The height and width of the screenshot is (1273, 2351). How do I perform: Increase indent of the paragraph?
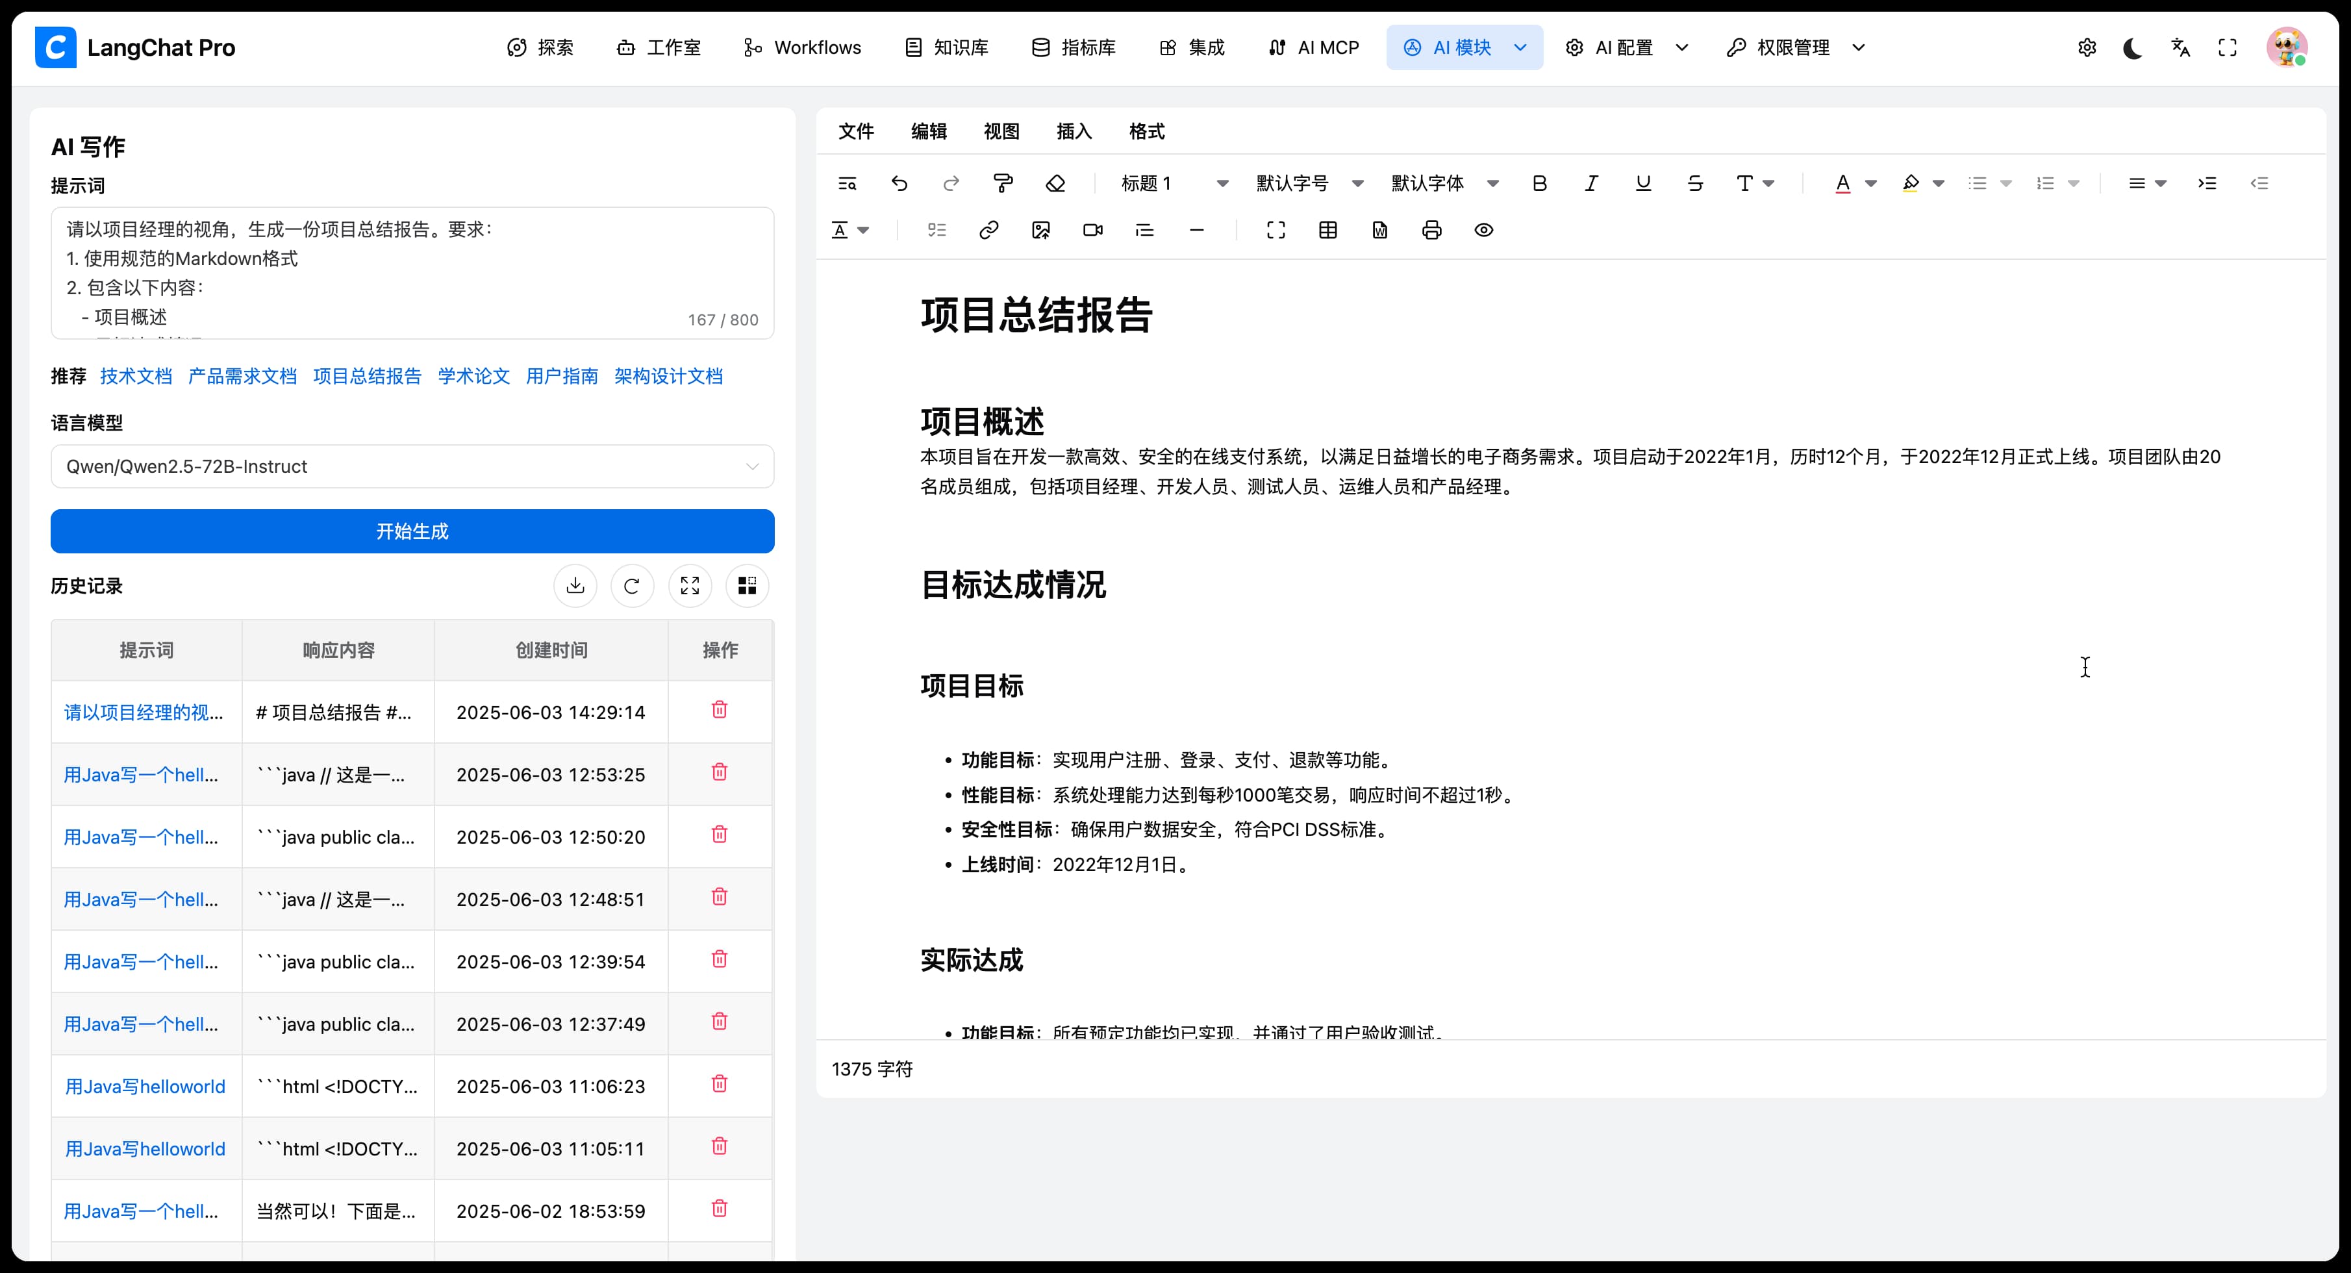point(2207,183)
